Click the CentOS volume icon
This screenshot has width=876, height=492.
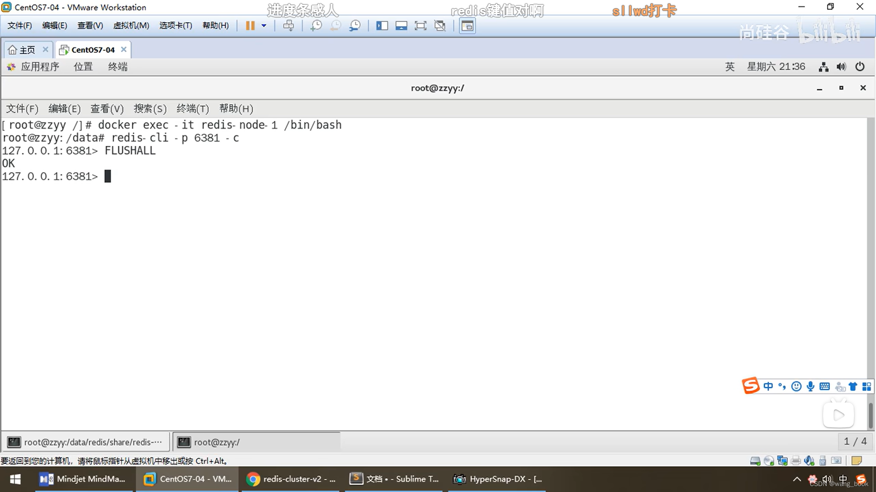(x=841, y=67)
